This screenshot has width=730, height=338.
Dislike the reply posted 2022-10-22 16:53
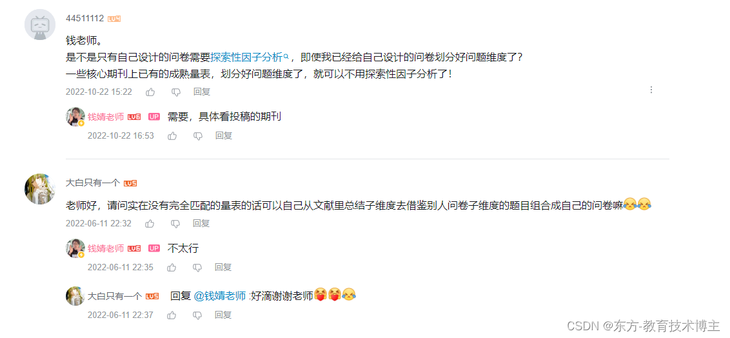198,136
